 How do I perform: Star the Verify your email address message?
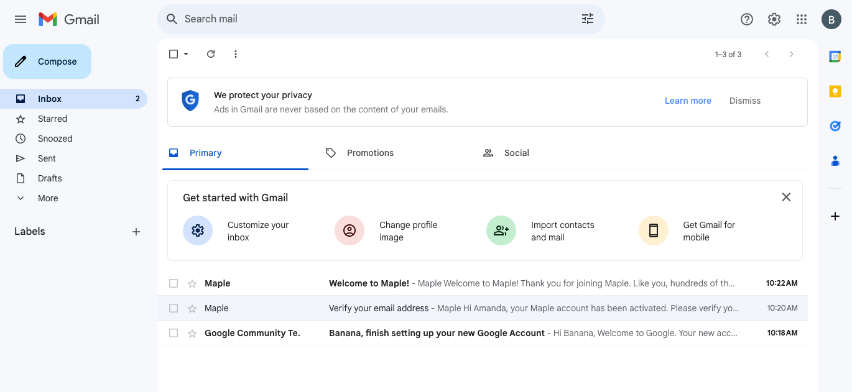[x=192, y=308]
